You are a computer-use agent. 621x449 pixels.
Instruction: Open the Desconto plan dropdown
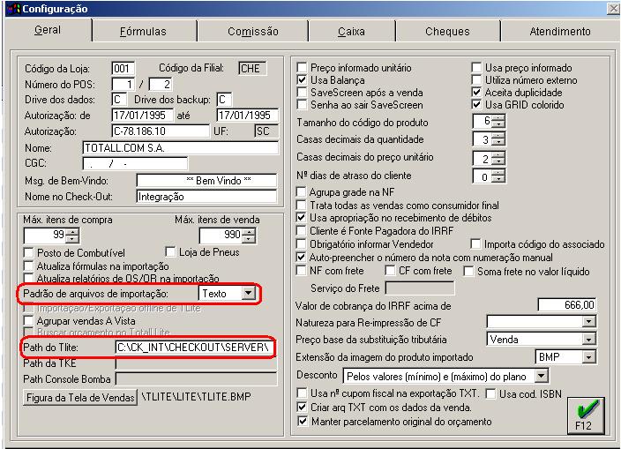542,376
